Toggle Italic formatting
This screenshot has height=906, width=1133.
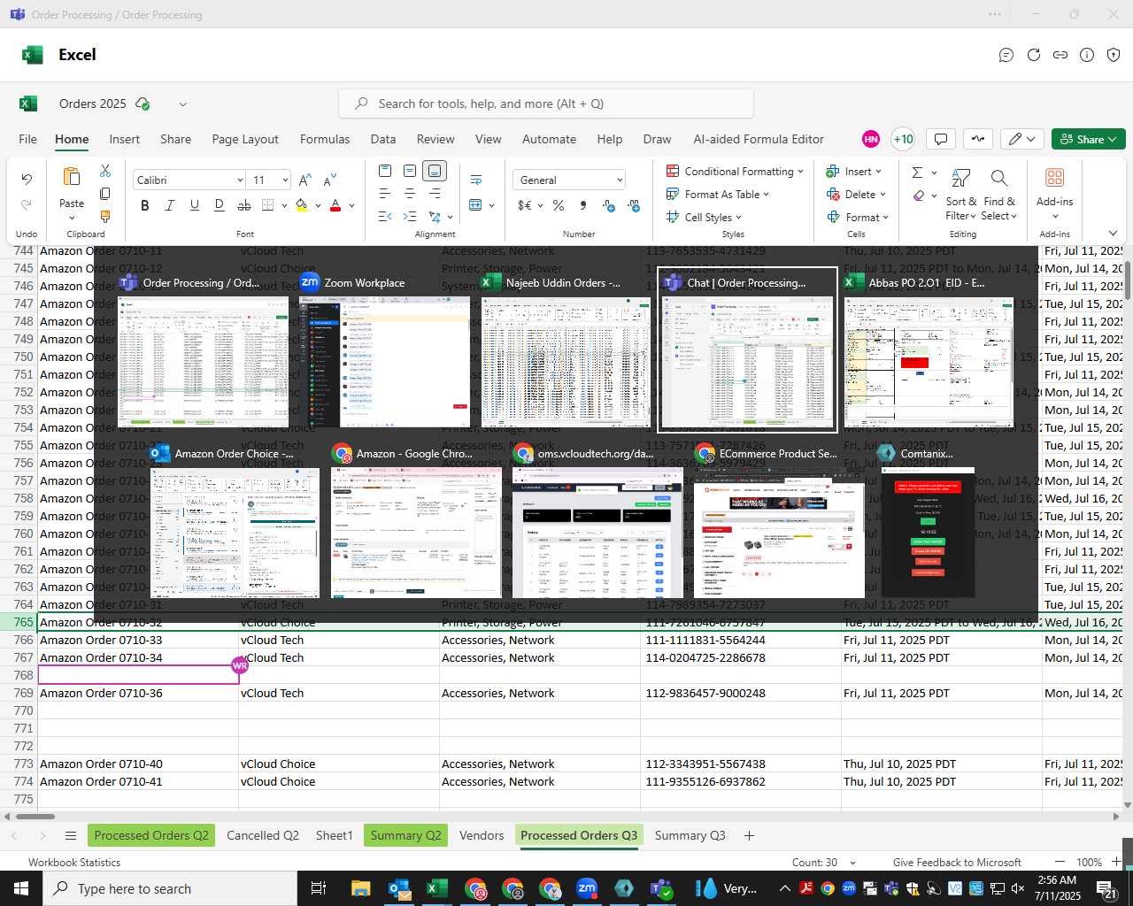pyautogui.click(x=169, y=205)
